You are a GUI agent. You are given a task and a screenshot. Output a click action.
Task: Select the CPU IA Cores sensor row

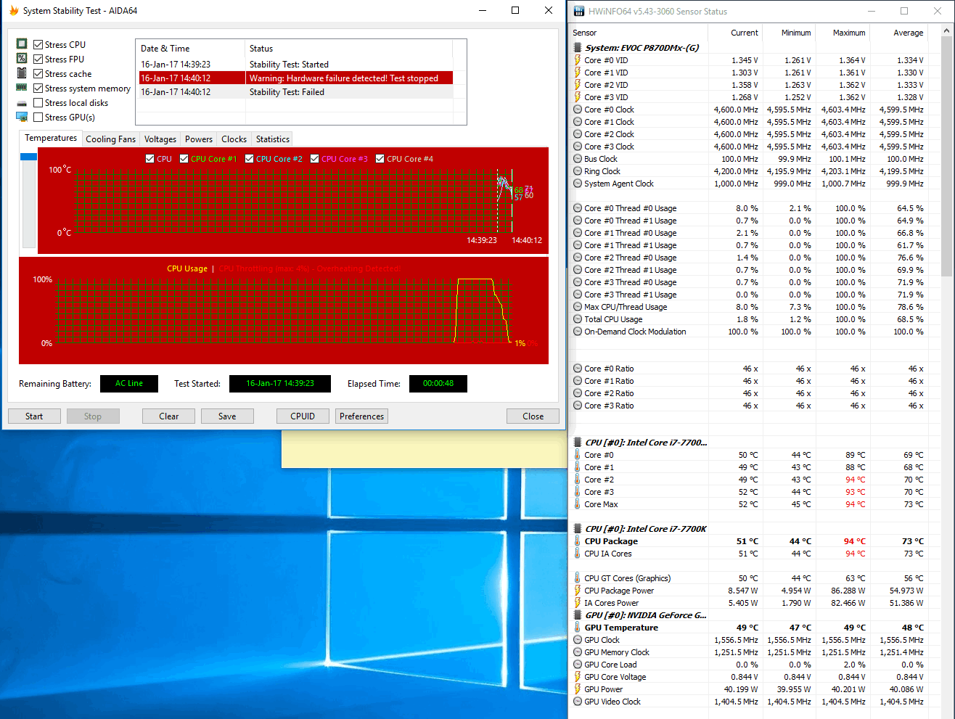tap(750, 554)
